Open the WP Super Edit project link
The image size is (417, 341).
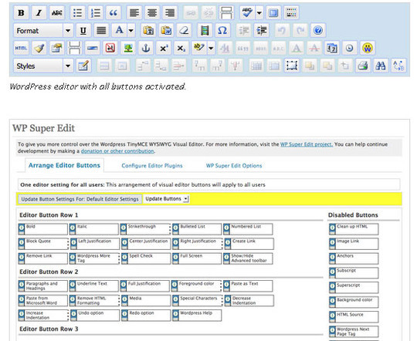(307, 144)
